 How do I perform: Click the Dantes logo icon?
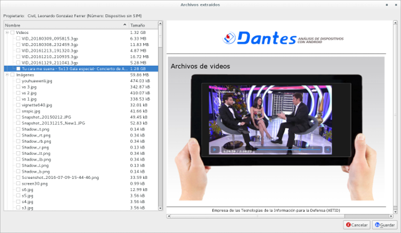click(x=229, y=38)
